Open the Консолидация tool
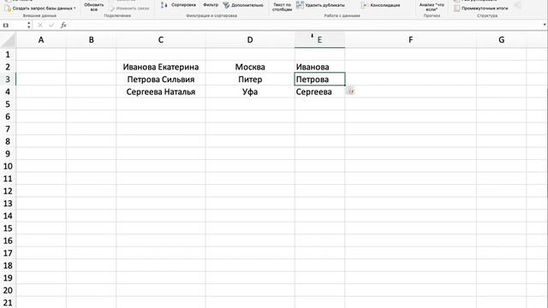The width and height of the screenshot is (548, 308). point(381,5)
